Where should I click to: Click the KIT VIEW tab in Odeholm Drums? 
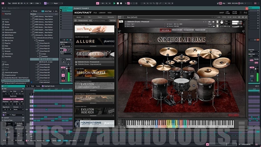click(x=165, y=30)
